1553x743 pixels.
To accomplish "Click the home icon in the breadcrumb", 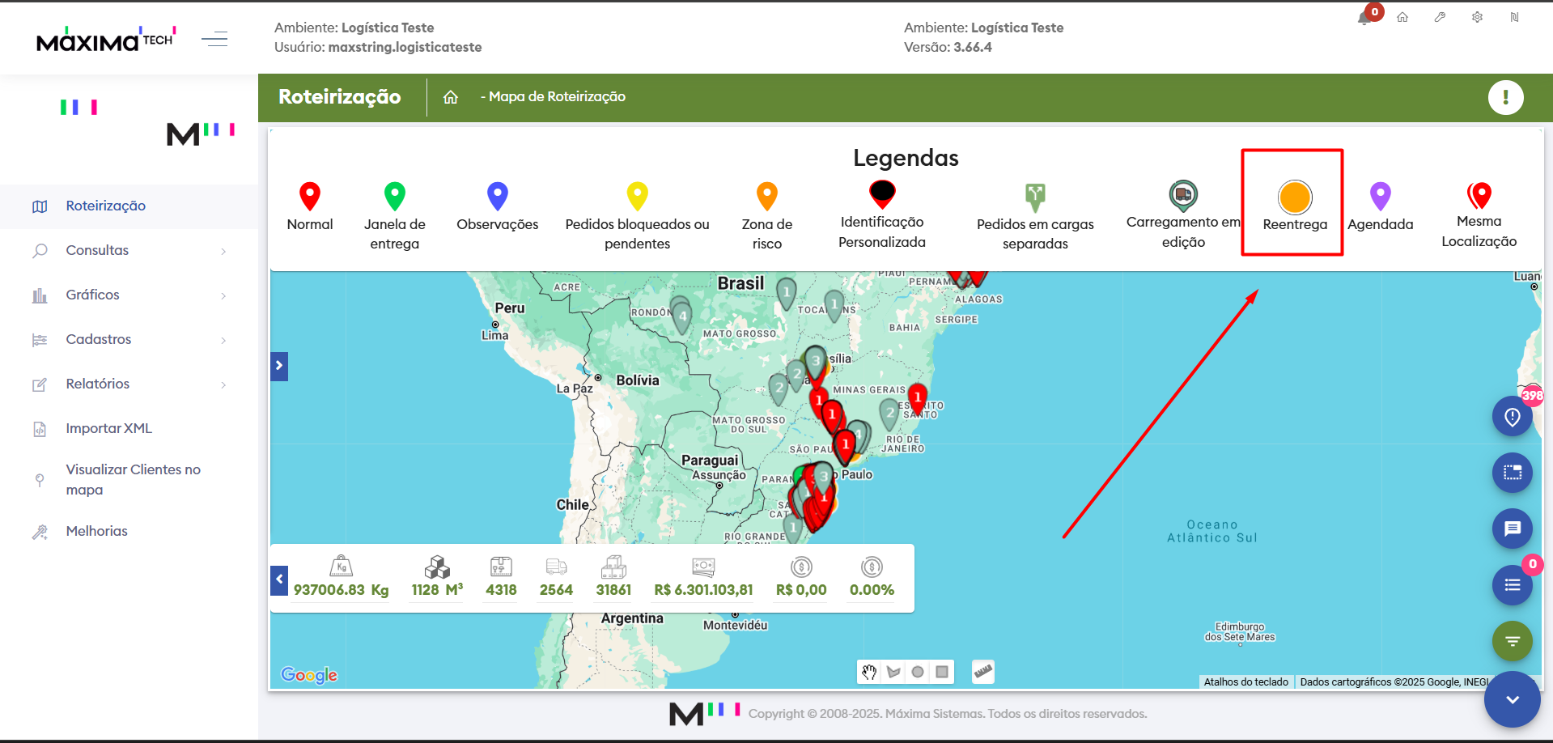I will 451,97.
